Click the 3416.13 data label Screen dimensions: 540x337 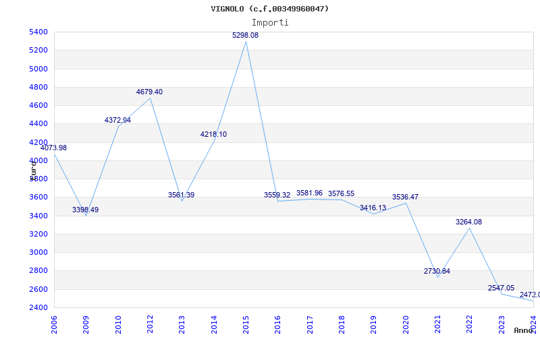pos(373,208)
